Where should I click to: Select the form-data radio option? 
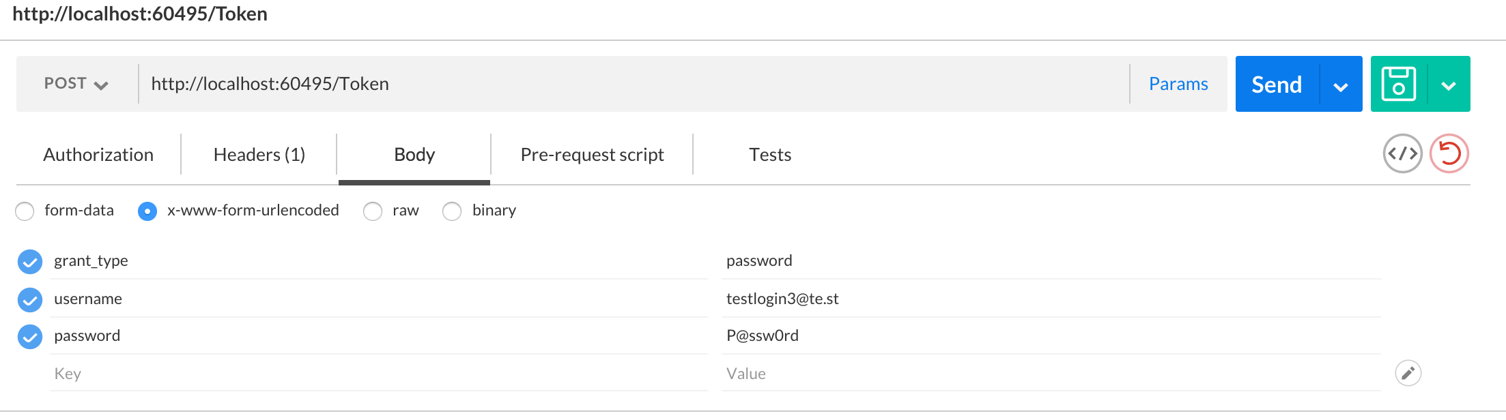point(25,211)
